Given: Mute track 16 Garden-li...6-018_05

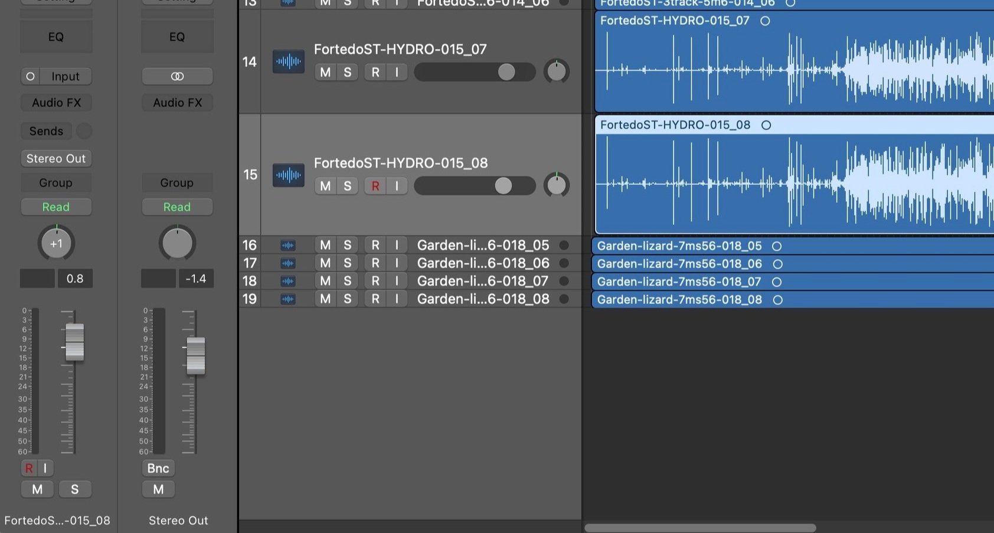Looking at the screenshot, I should pos(325,245).
